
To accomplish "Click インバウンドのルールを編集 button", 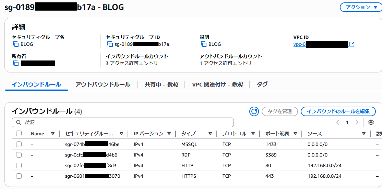I will point(338,111).
